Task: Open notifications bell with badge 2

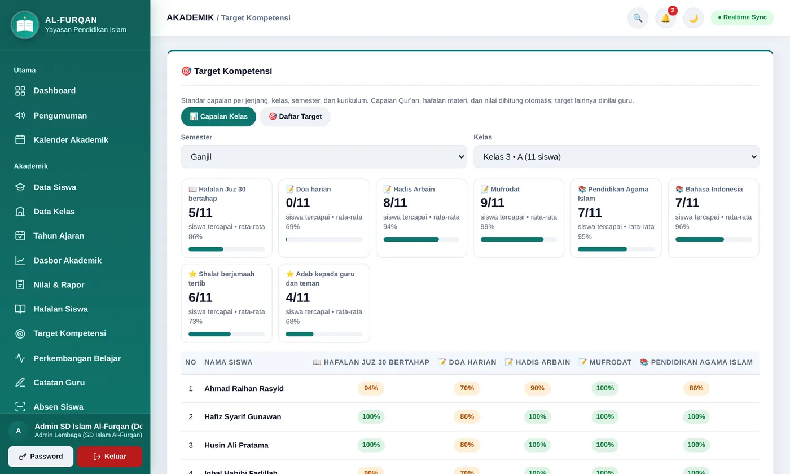Action: (x=666, y=18)
